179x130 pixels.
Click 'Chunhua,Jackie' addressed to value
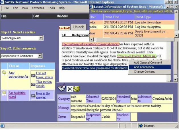coord(162,99)
